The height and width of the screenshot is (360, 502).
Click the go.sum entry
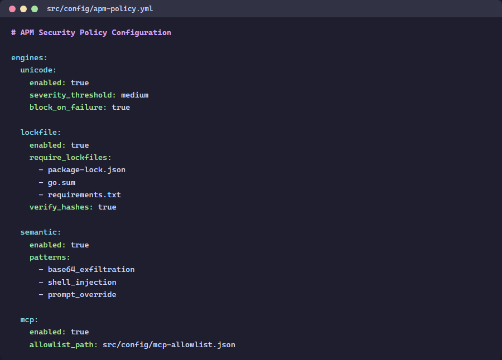tap(61, 182)
